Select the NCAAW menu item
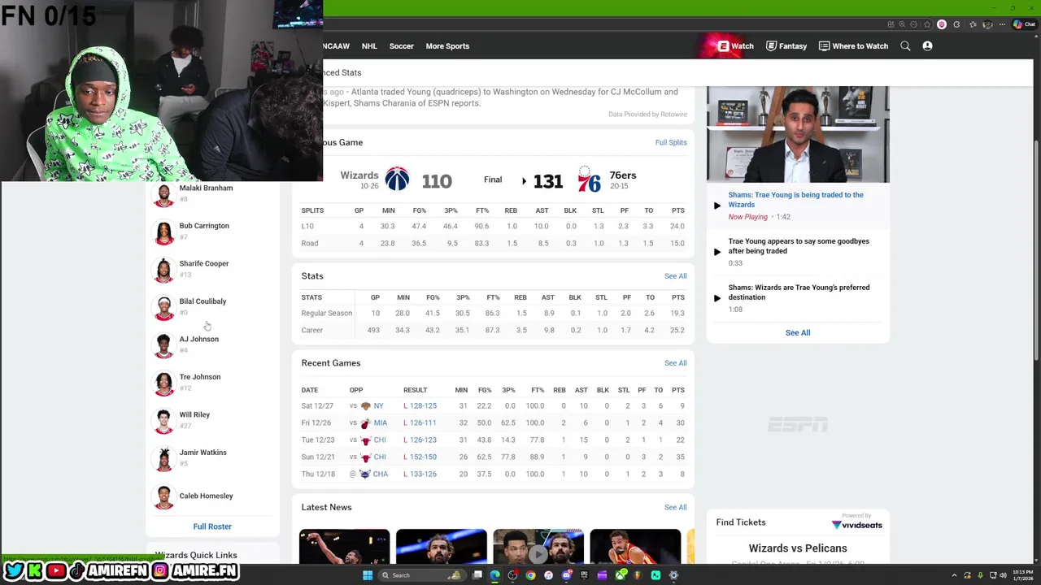1041x585 pixels. pyautogui.click(x=336, y=46)
